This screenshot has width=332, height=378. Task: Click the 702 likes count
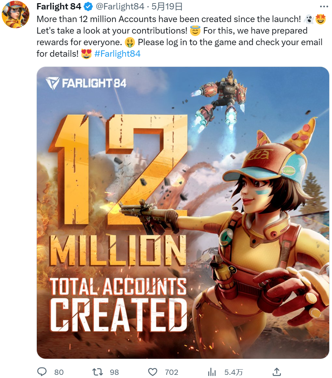click(171, 372)
